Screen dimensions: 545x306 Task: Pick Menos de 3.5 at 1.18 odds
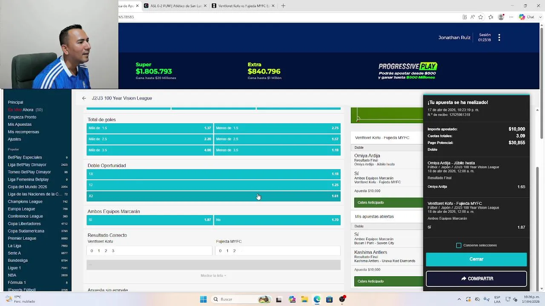coord(277,150)
